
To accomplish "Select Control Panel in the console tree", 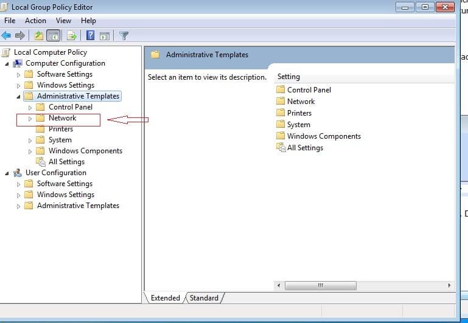I will [71, 107].
